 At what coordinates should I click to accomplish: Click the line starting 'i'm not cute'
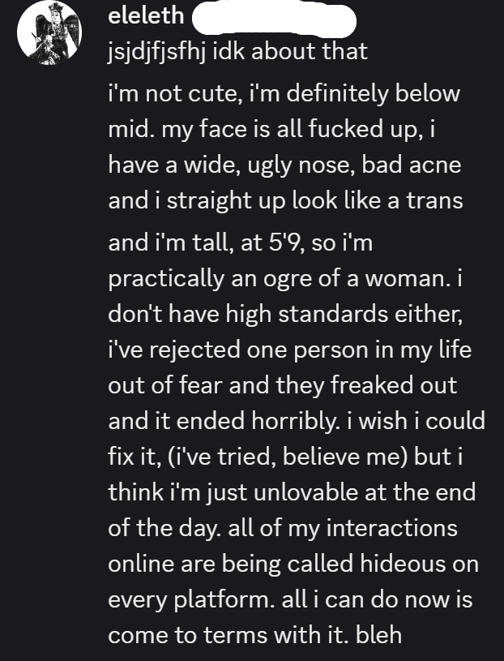pyautogui.click(x=284, y=93)
